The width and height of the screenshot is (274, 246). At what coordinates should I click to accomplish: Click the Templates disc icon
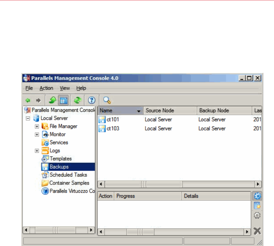click(x=45, y=159)
